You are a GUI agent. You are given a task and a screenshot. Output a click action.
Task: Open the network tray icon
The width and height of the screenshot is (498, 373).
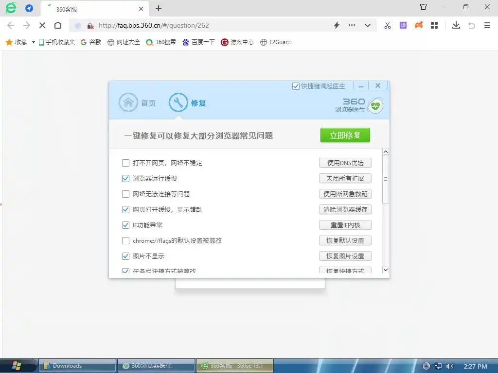(x=438, y=366)
